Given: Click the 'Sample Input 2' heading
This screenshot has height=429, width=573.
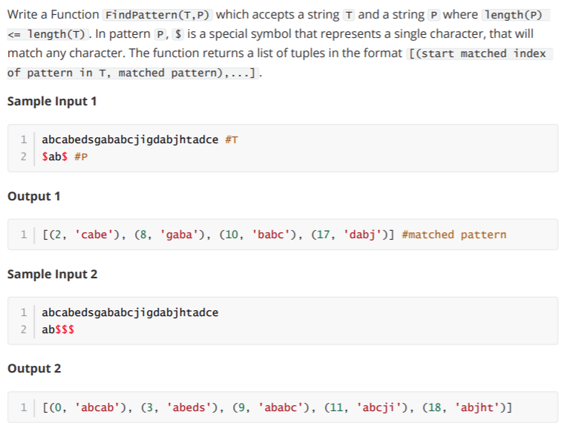Looking at the screenshot, I should point(52,274).
